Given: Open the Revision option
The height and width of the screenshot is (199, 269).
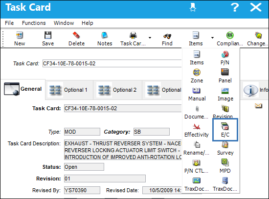Looking at the screenshot, I should point(223,112).
